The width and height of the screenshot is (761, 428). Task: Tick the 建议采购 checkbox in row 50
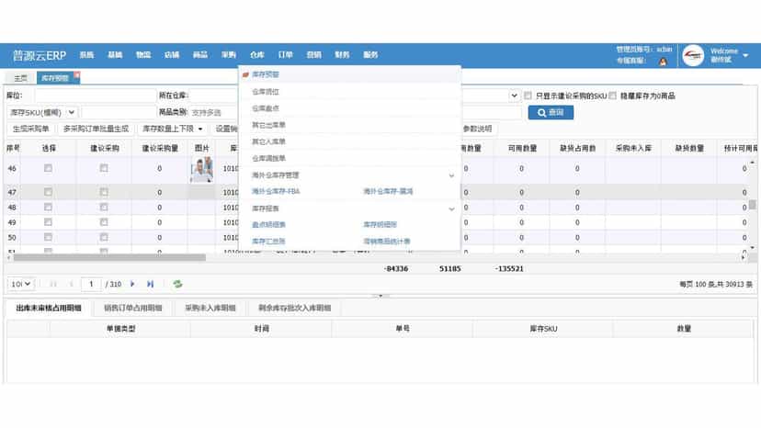[x=104, y=237]
